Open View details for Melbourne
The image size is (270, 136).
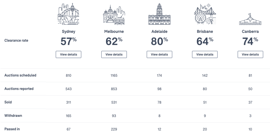coord(114,54)
